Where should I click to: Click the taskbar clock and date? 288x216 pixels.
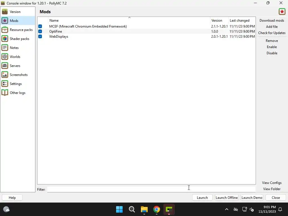click(x=267, y=209)
